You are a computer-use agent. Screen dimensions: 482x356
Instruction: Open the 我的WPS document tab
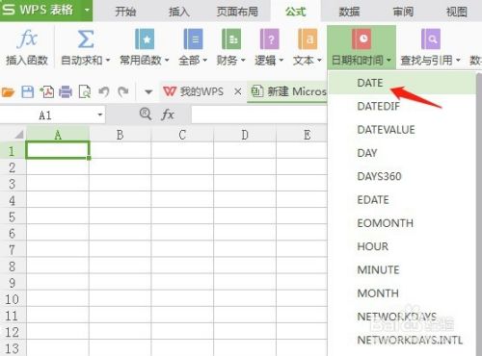point(193,91)
